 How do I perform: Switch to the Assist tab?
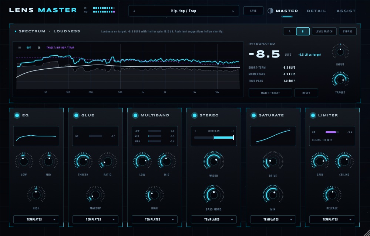coord(346,11)
